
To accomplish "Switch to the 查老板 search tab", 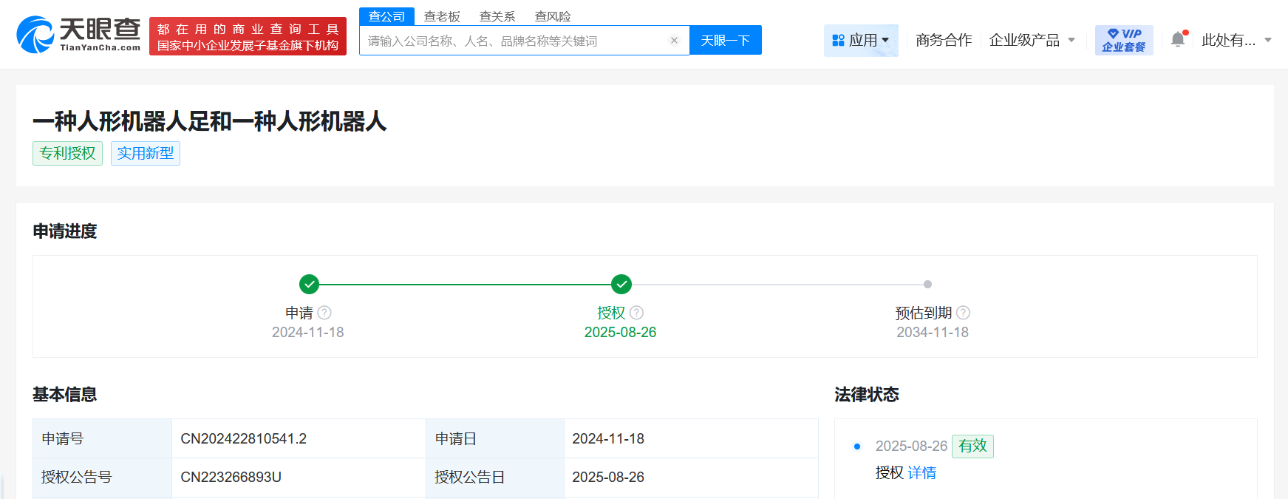I will [x=442, y=16].
